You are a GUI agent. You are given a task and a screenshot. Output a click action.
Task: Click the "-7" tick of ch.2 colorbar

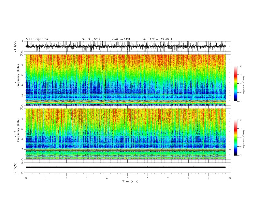[x=240, y=156]
